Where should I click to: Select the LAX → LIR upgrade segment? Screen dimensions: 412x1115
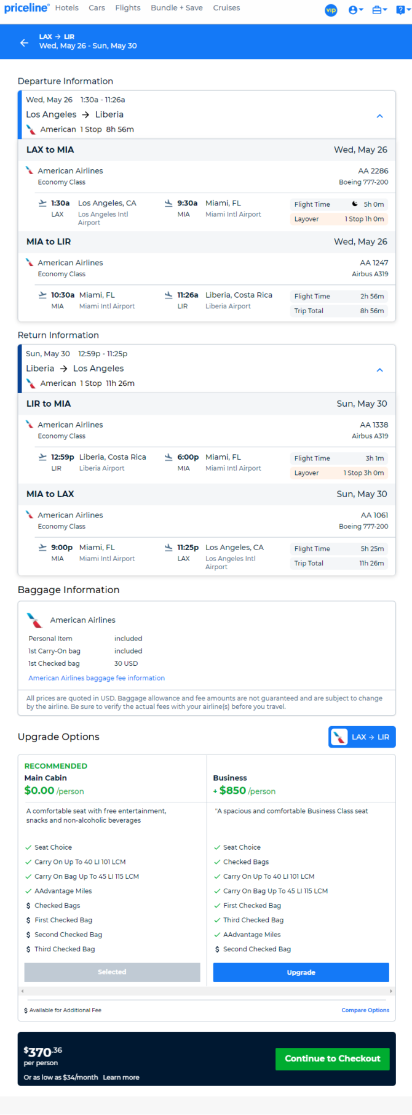pos(362,737)
